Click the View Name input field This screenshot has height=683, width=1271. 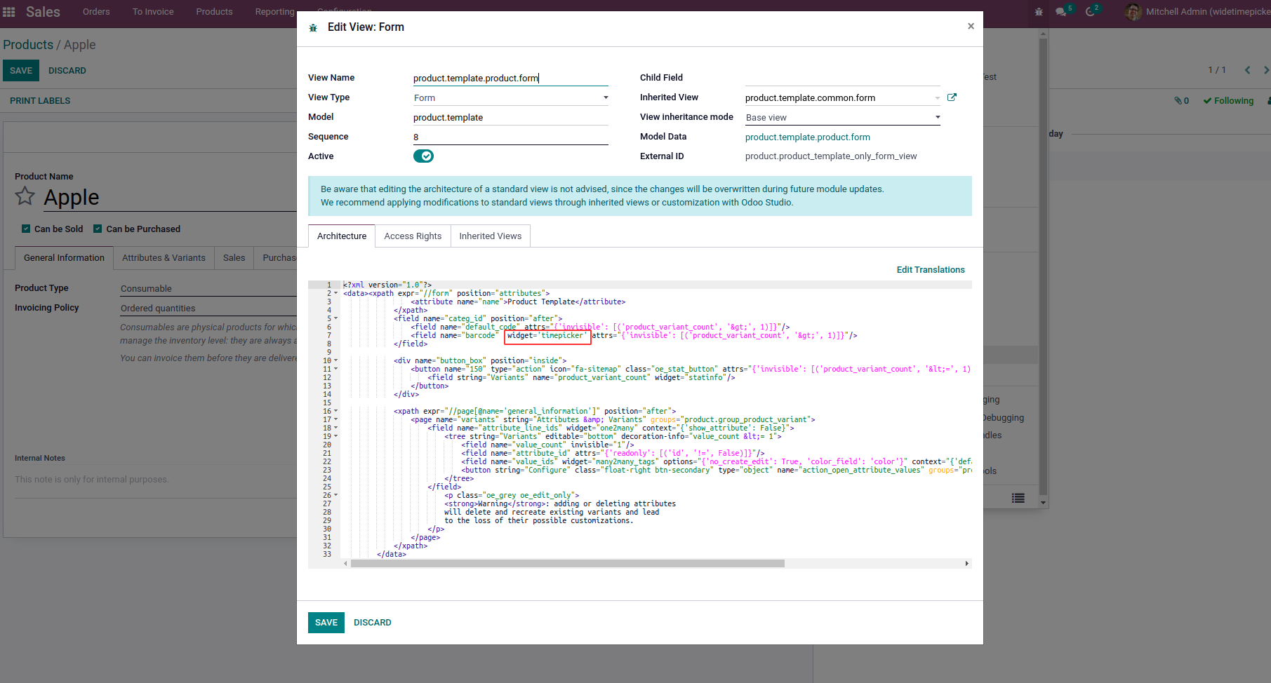point(510,78)
